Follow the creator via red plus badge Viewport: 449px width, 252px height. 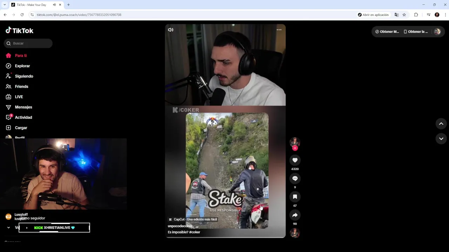[295, 148]
